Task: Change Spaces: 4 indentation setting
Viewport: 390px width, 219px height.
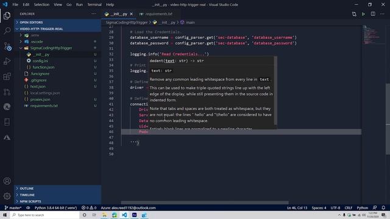Action: tap(319, 208)
